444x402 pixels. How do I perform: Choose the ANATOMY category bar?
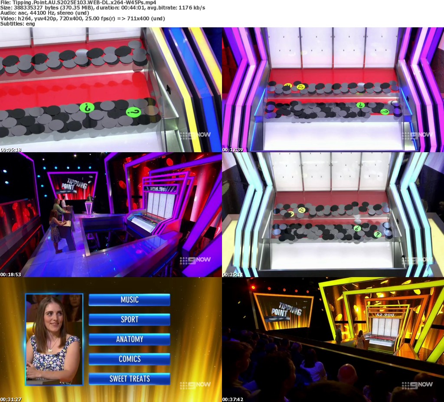coord(129,339)
